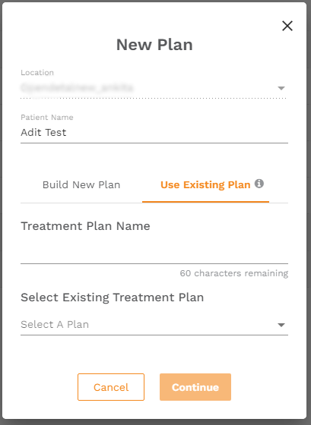The image size is (311, 425).
Task: Click the Continue button
Action: click(195, 387)
